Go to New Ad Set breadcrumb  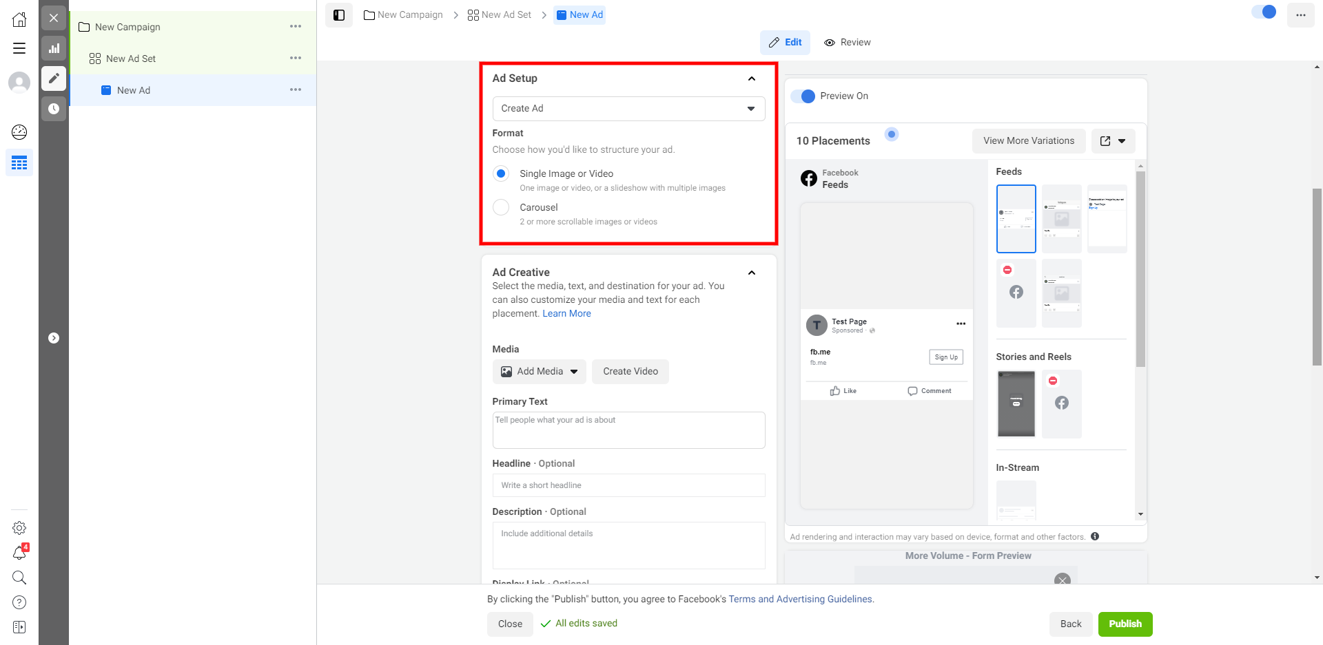[500, 15]
